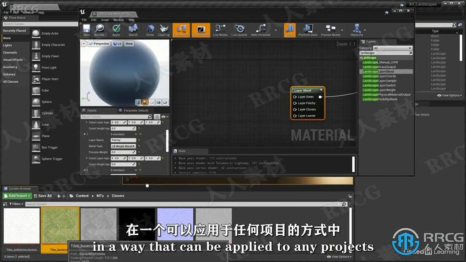Toggle Live Preview in the toolbar
Screen dimensions: 466x262
pyautogui.click(x=201, y=30)
